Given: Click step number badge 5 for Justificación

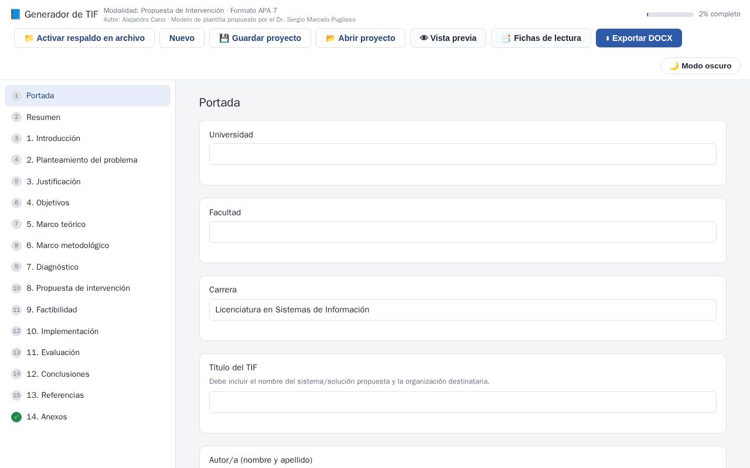Looking at the screenshot, I should pos(16,181).
